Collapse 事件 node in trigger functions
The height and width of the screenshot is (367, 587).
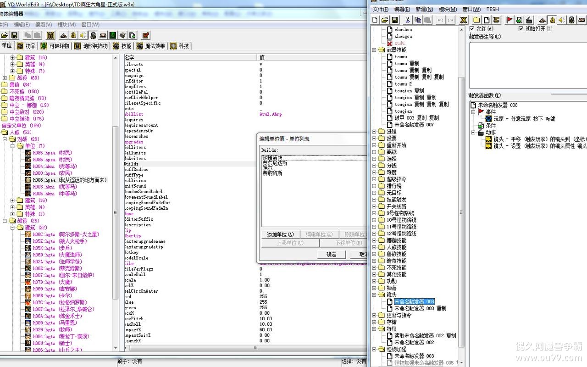[474, 112]
